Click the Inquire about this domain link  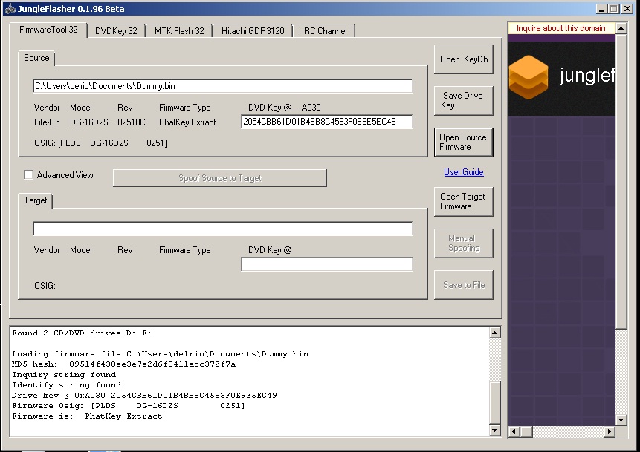(x=561, y=28)
